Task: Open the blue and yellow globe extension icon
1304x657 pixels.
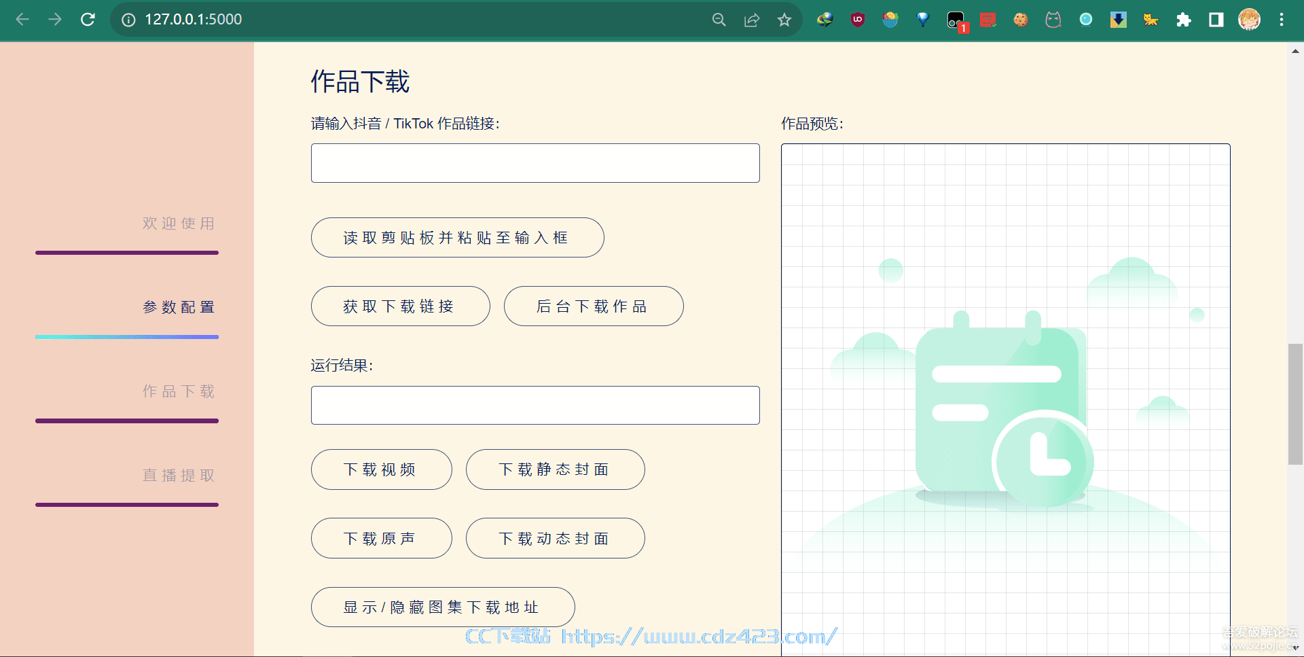Action: [890, 20]
